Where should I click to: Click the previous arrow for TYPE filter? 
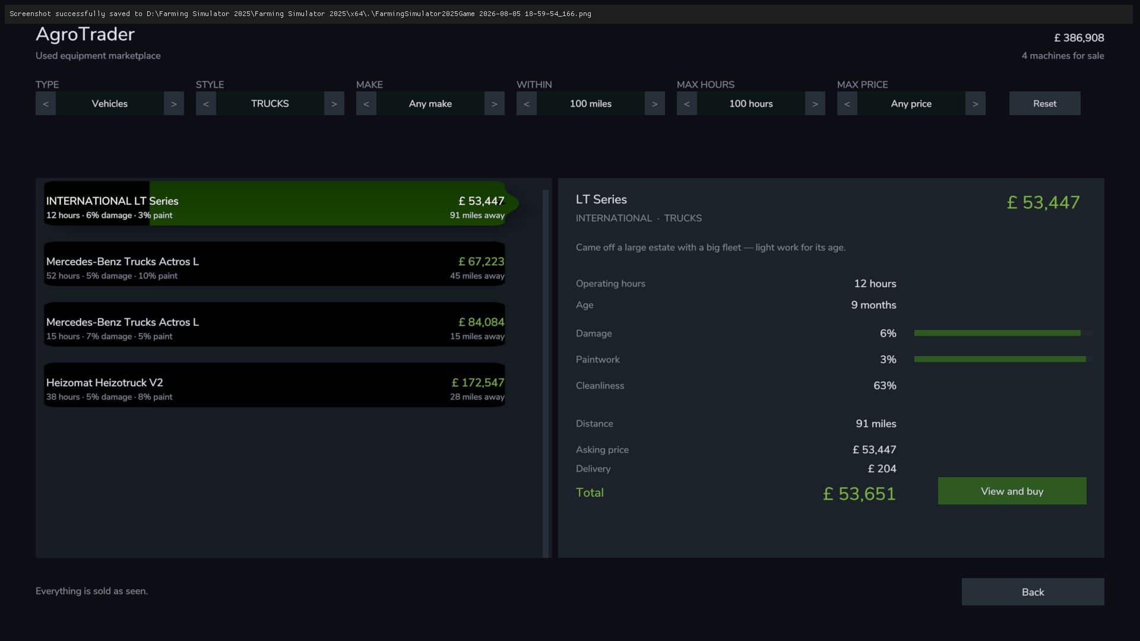pyautogui.click(x=46, y=103)
